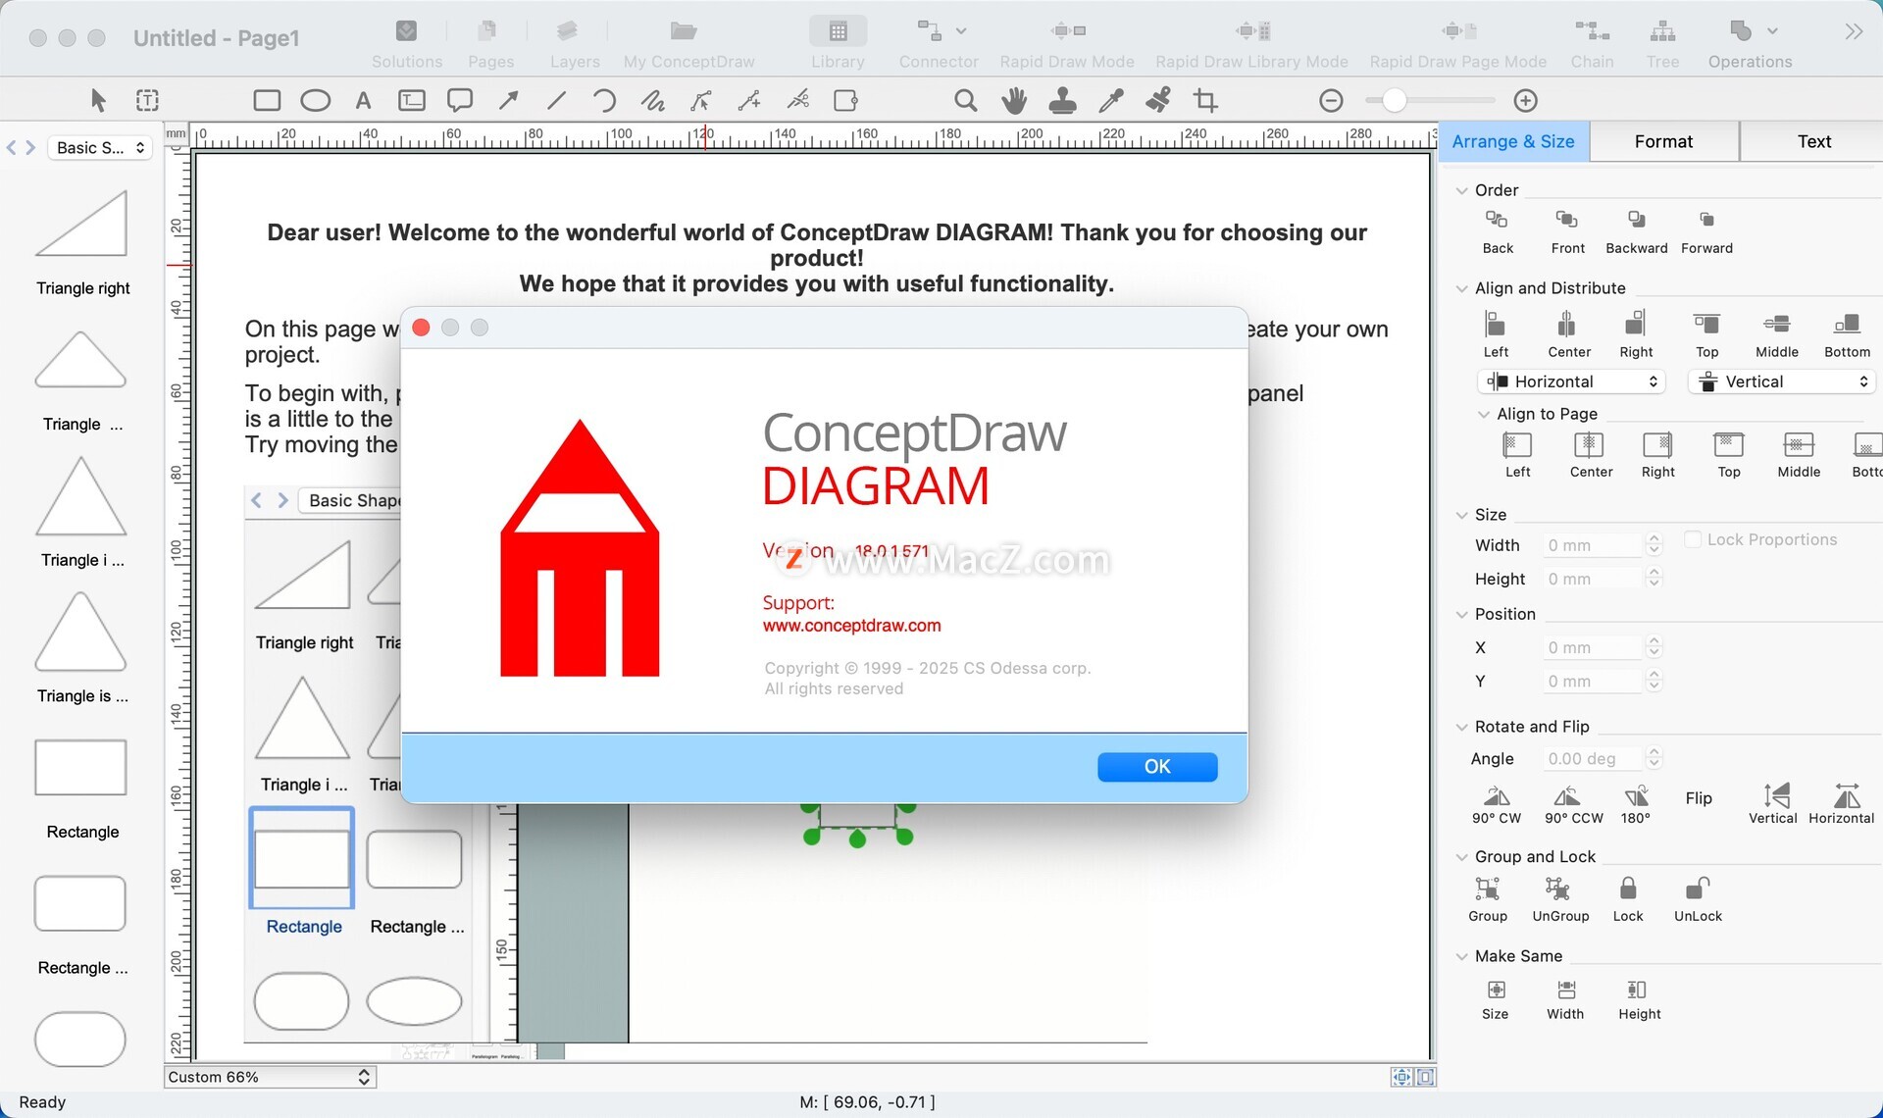Select the text selection box tool

147,100
